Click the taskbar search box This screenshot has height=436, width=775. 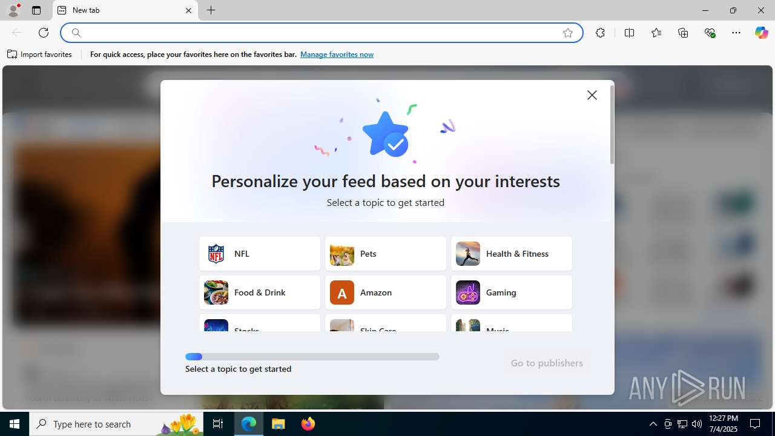[x=117, y=424]
